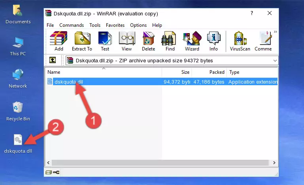Open the Help menu
Viewport: 304px width, 185px height.
click(157, 25)
